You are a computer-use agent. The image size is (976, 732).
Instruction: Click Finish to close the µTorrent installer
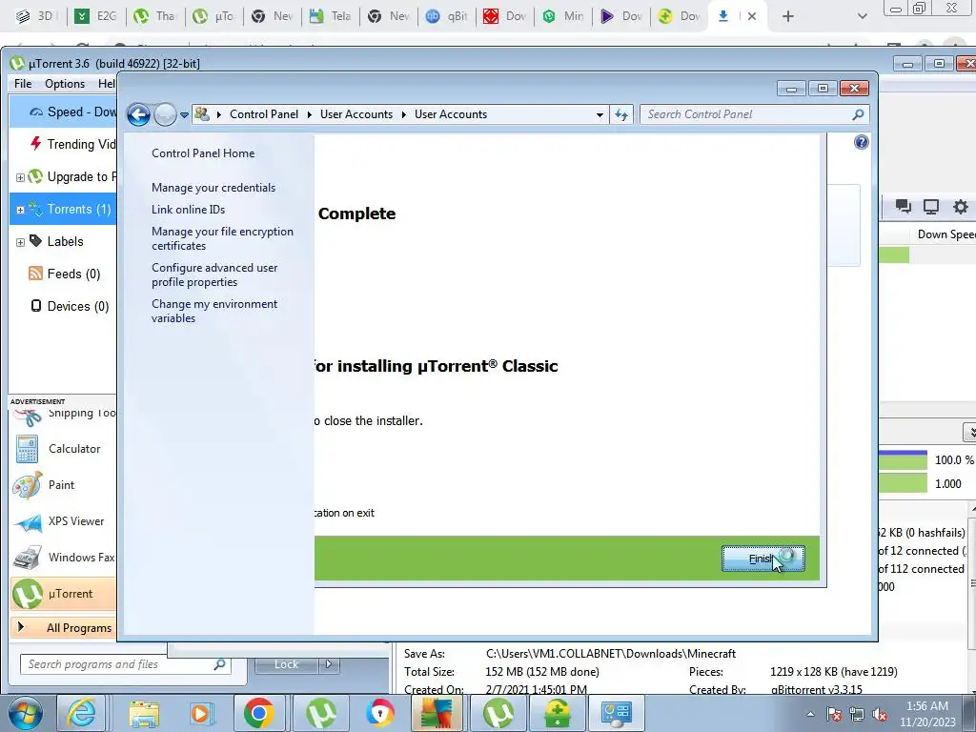tap(763, 559)
